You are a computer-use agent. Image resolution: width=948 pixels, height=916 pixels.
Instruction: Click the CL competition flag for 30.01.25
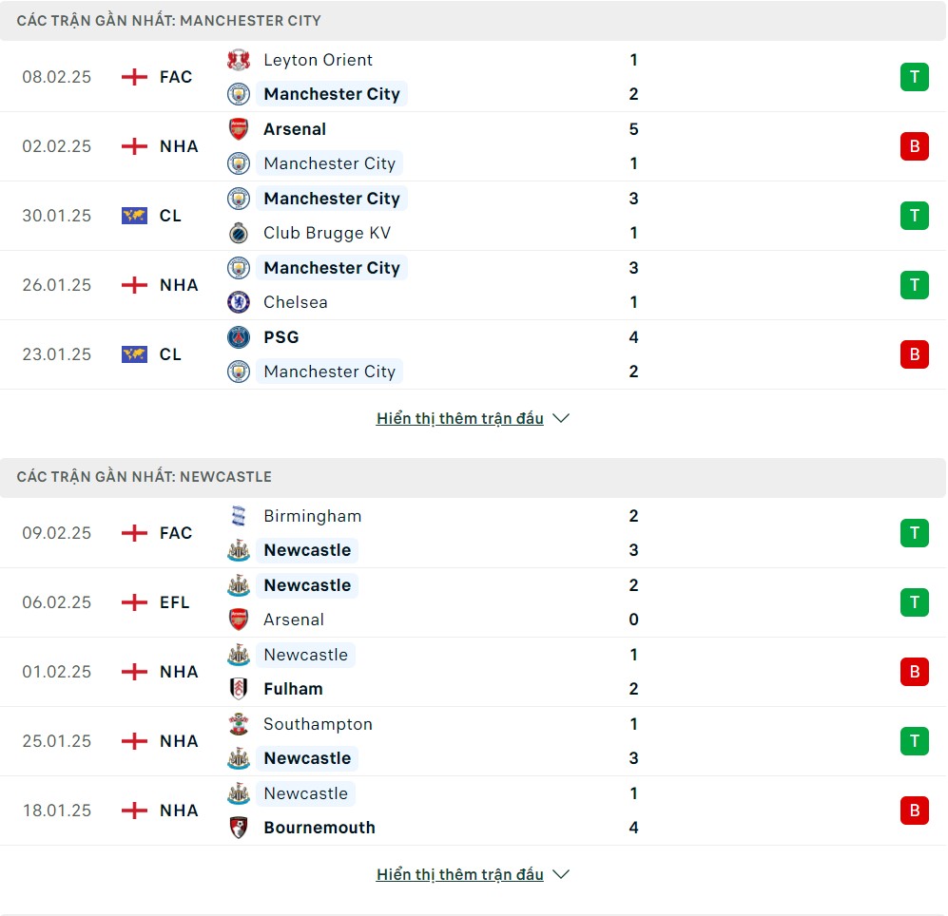coord(134,216)
